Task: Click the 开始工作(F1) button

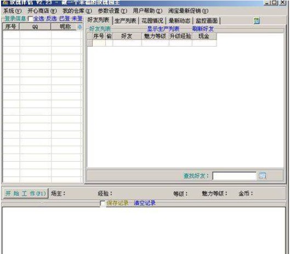Action: click(x=26, y=194)
